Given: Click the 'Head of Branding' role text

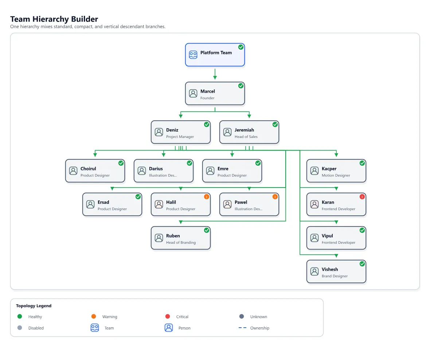Looking at the screenshot, I should pos(181,242).
